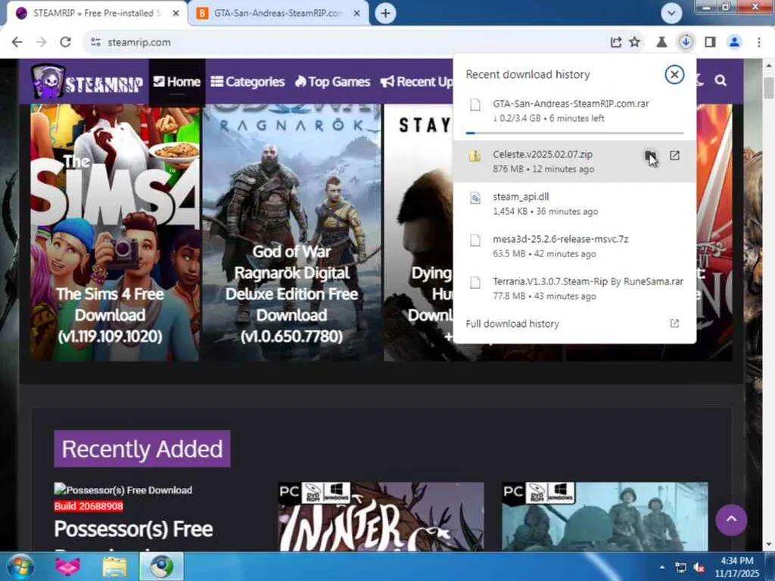Open File Explorer from the taskbar
This screenshot has height=581, width=775.
115,567
